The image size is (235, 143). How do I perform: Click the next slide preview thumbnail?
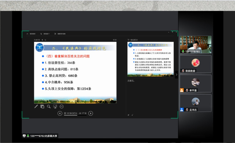click(150, 59)
